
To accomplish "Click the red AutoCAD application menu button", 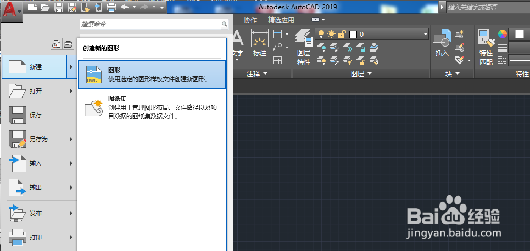I will tap(12, 12).
